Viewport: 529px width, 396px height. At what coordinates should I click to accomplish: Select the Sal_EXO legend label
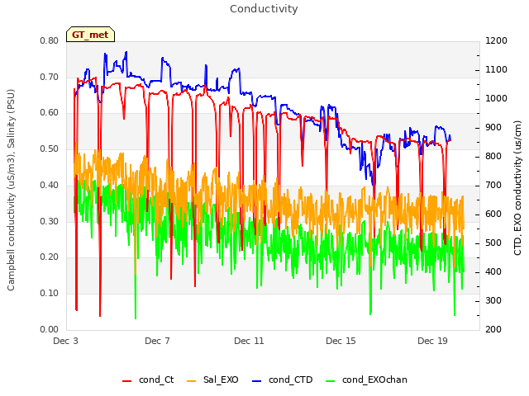[221, 379]
